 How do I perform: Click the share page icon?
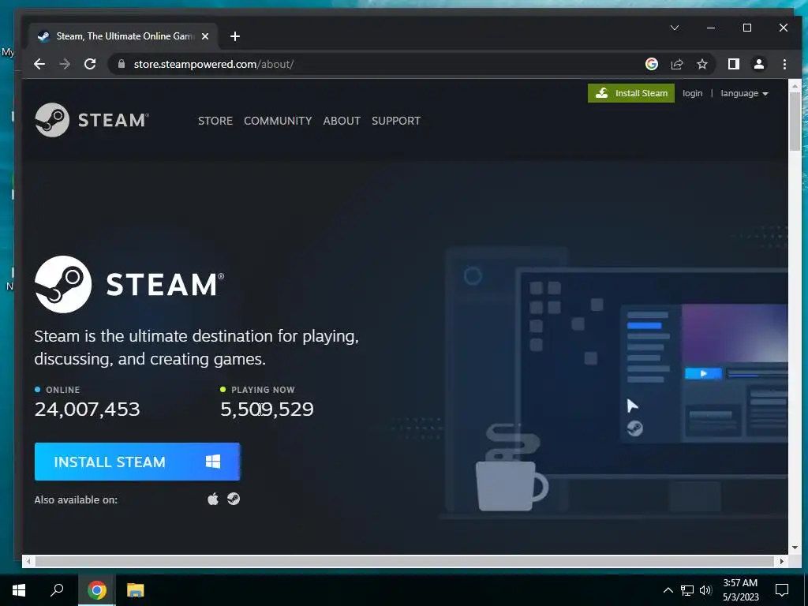click(676, 64)
